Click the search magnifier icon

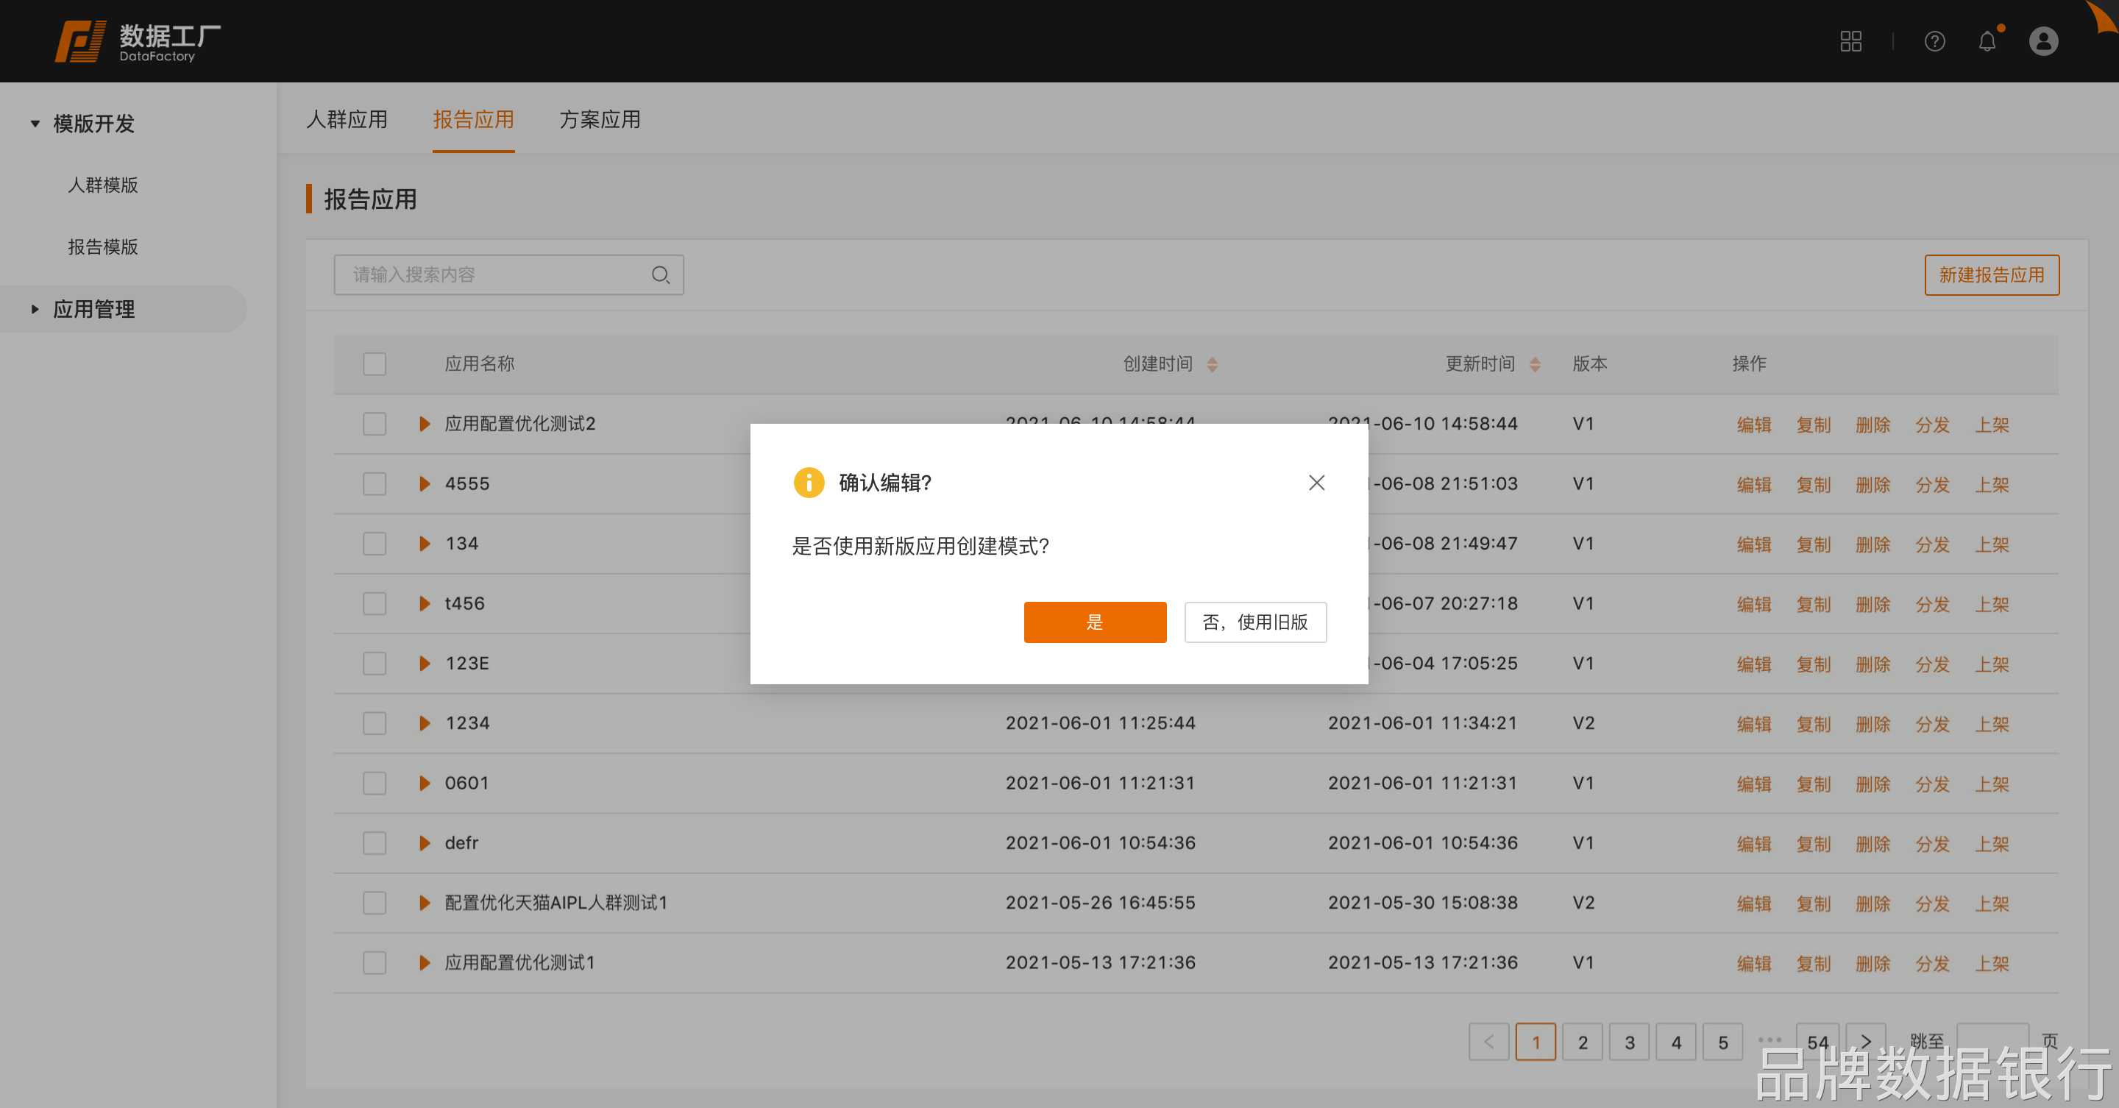tap(660, 274)
